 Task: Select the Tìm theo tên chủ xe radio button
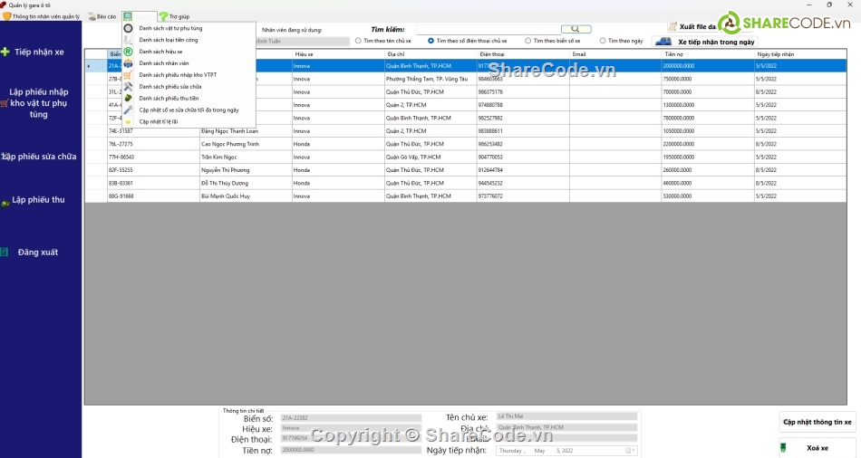(358, 41)
